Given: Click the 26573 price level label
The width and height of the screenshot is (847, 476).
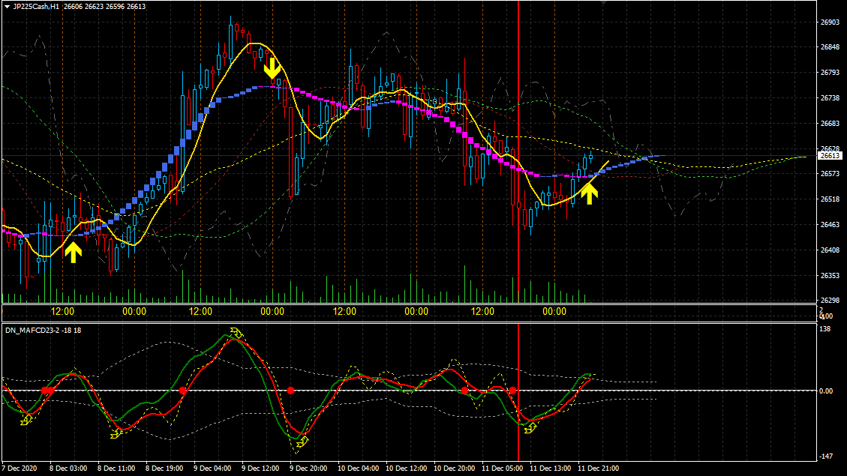Looking at the screenshot, I should tap(830, 173).
